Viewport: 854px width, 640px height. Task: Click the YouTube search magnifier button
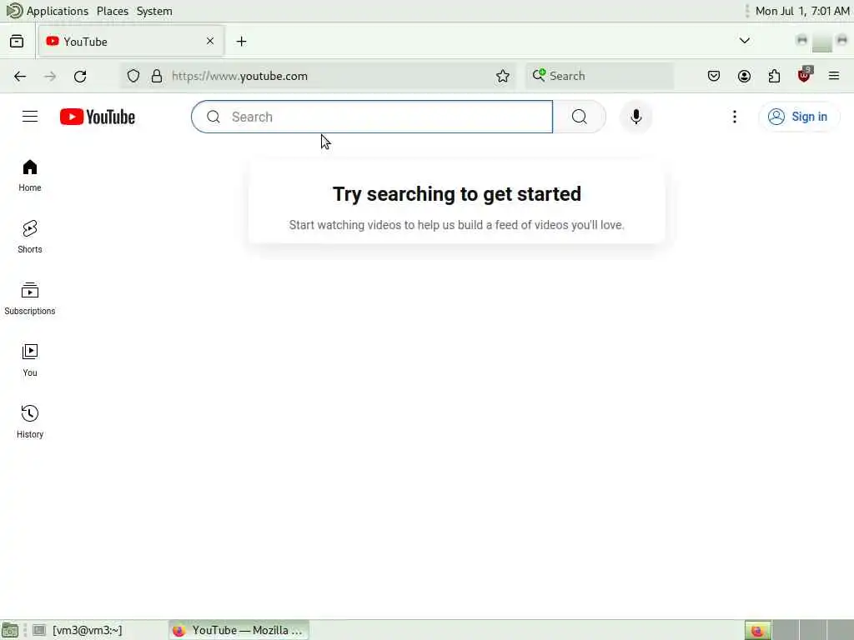[580, 117]
